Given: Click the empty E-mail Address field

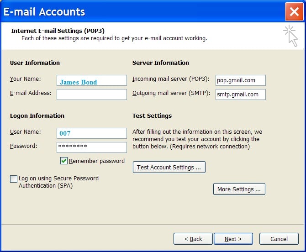Looking at the screenshot, I should tap(92, 94).
